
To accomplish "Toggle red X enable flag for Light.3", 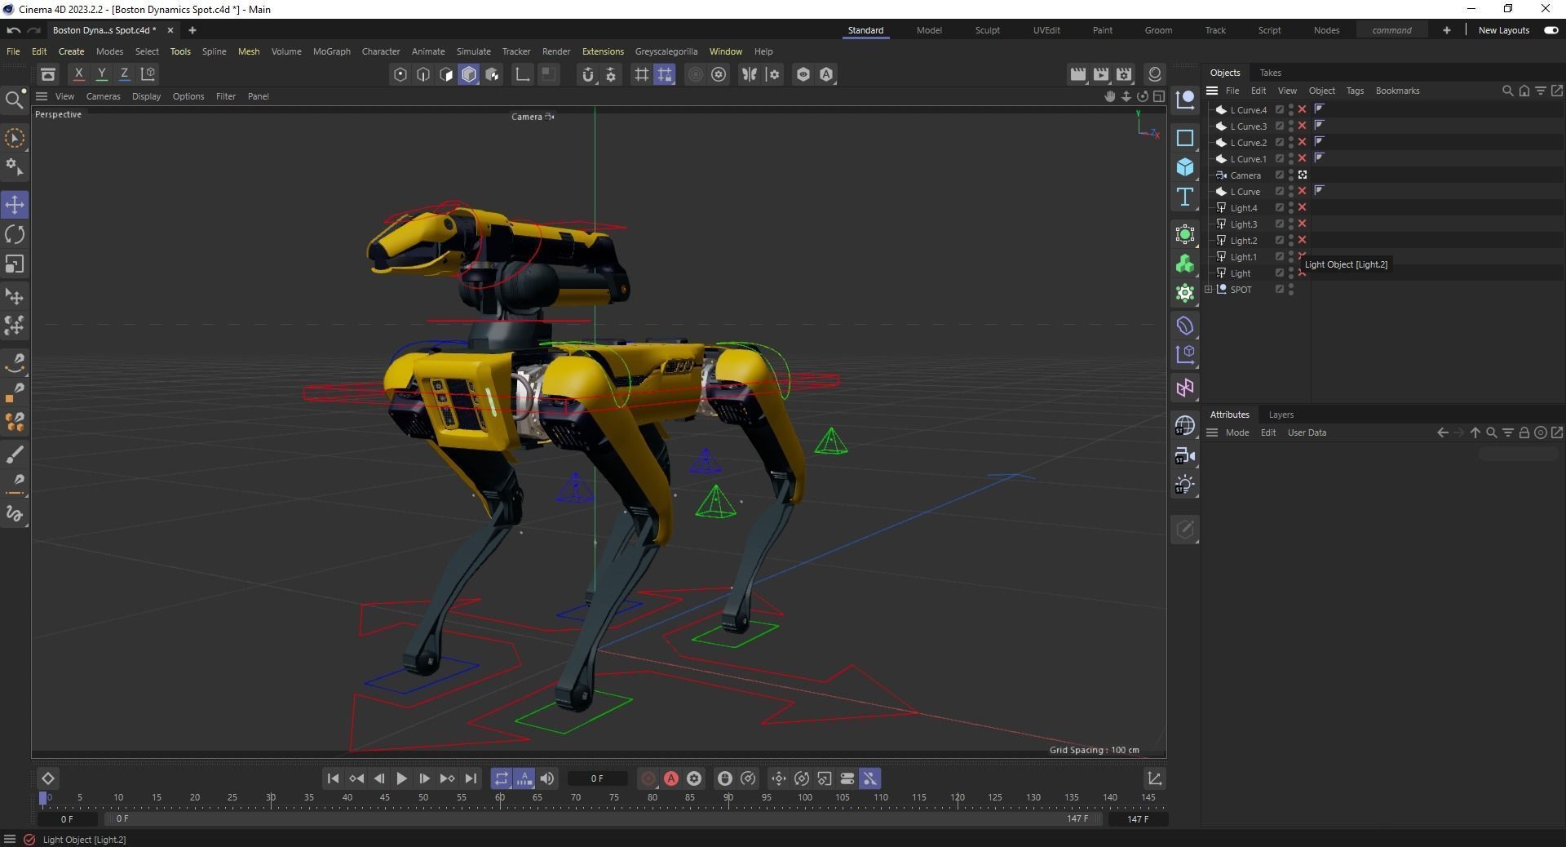I will click(1302, 224).
